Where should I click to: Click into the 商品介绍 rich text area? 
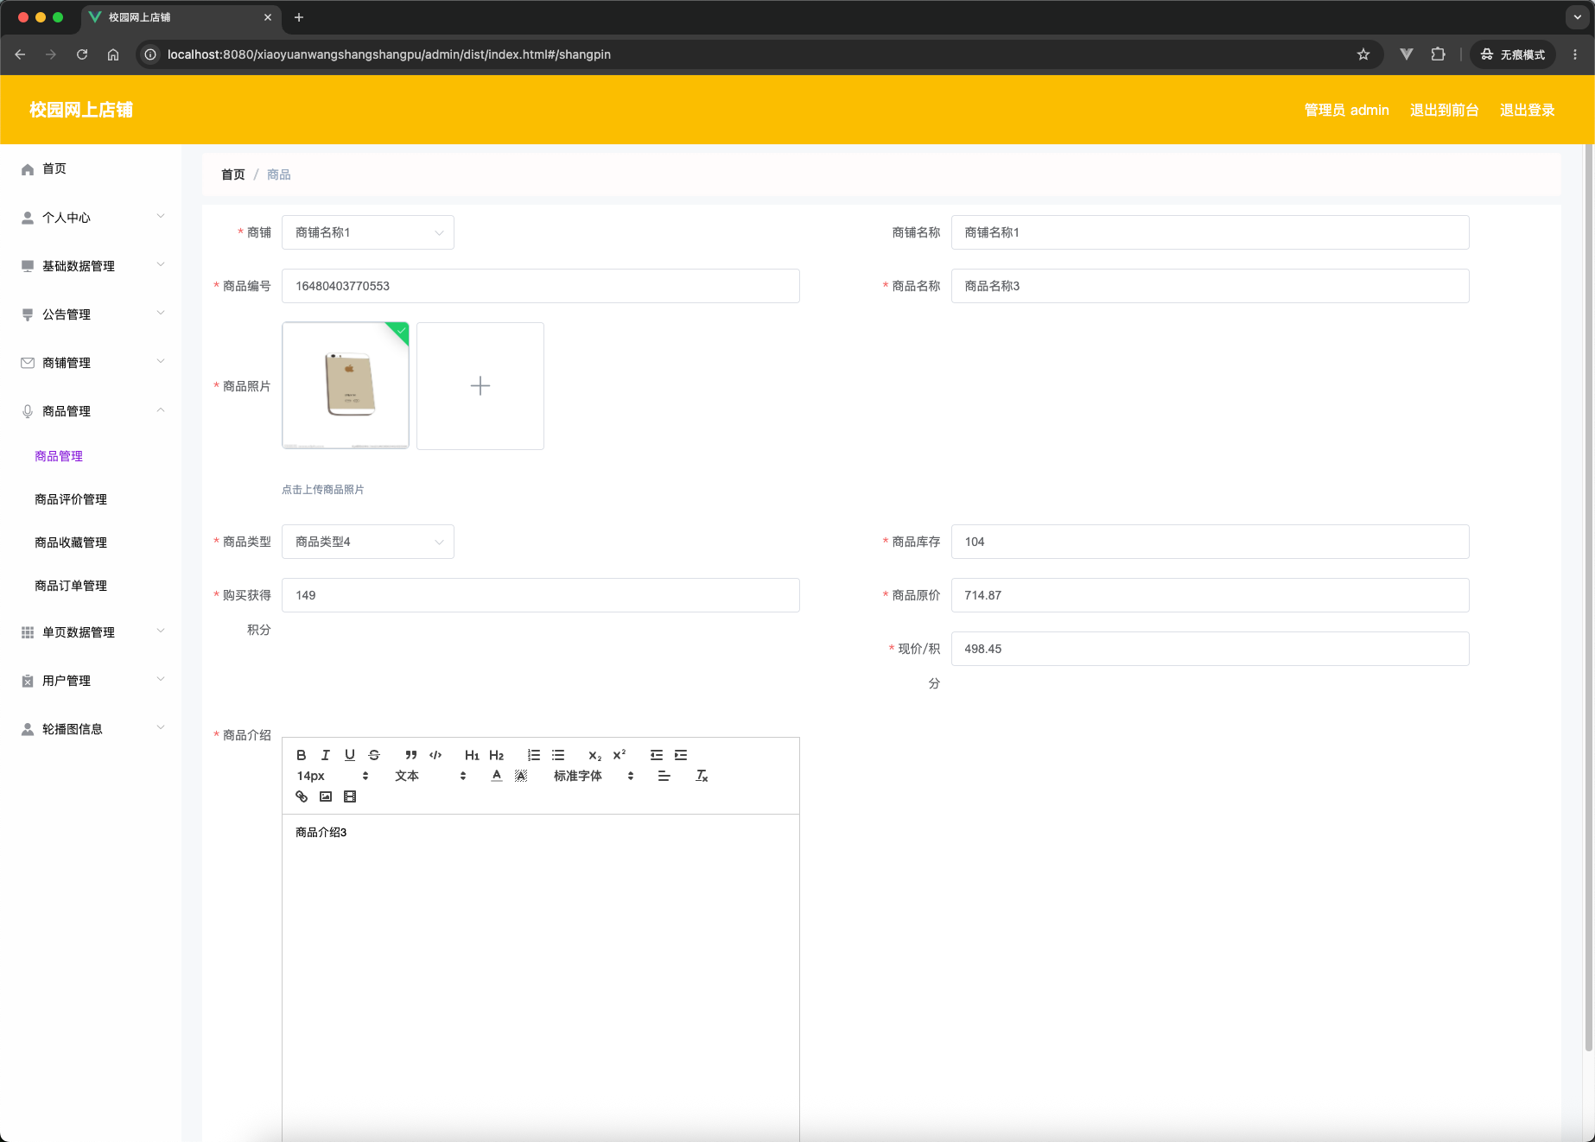(541, 976)
